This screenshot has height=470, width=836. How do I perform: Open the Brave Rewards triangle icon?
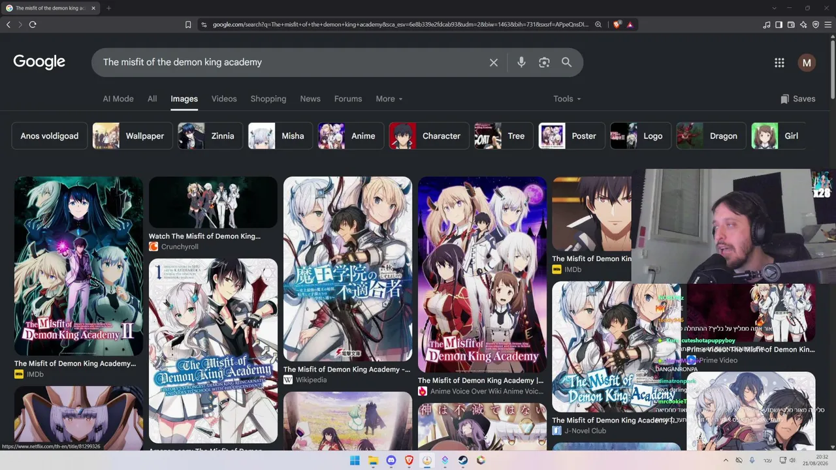click(630, 25)
